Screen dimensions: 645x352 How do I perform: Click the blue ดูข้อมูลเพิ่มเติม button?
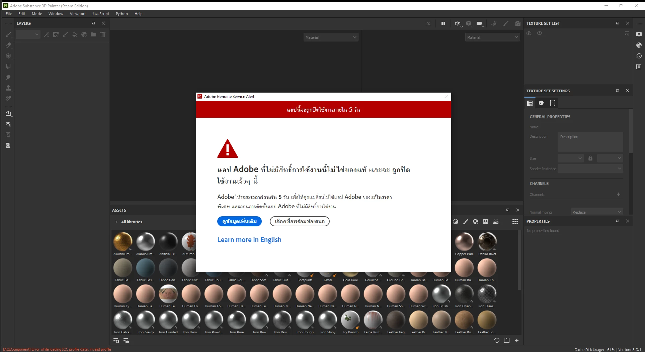pos(239,221)
